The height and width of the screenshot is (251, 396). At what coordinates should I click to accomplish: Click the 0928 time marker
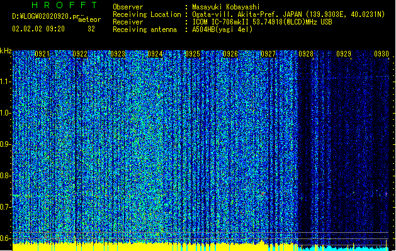306,54
